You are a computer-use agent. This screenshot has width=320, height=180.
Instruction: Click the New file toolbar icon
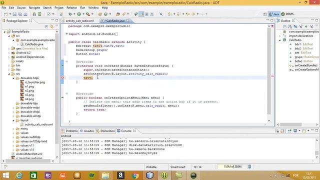click(x=5, y=14)
